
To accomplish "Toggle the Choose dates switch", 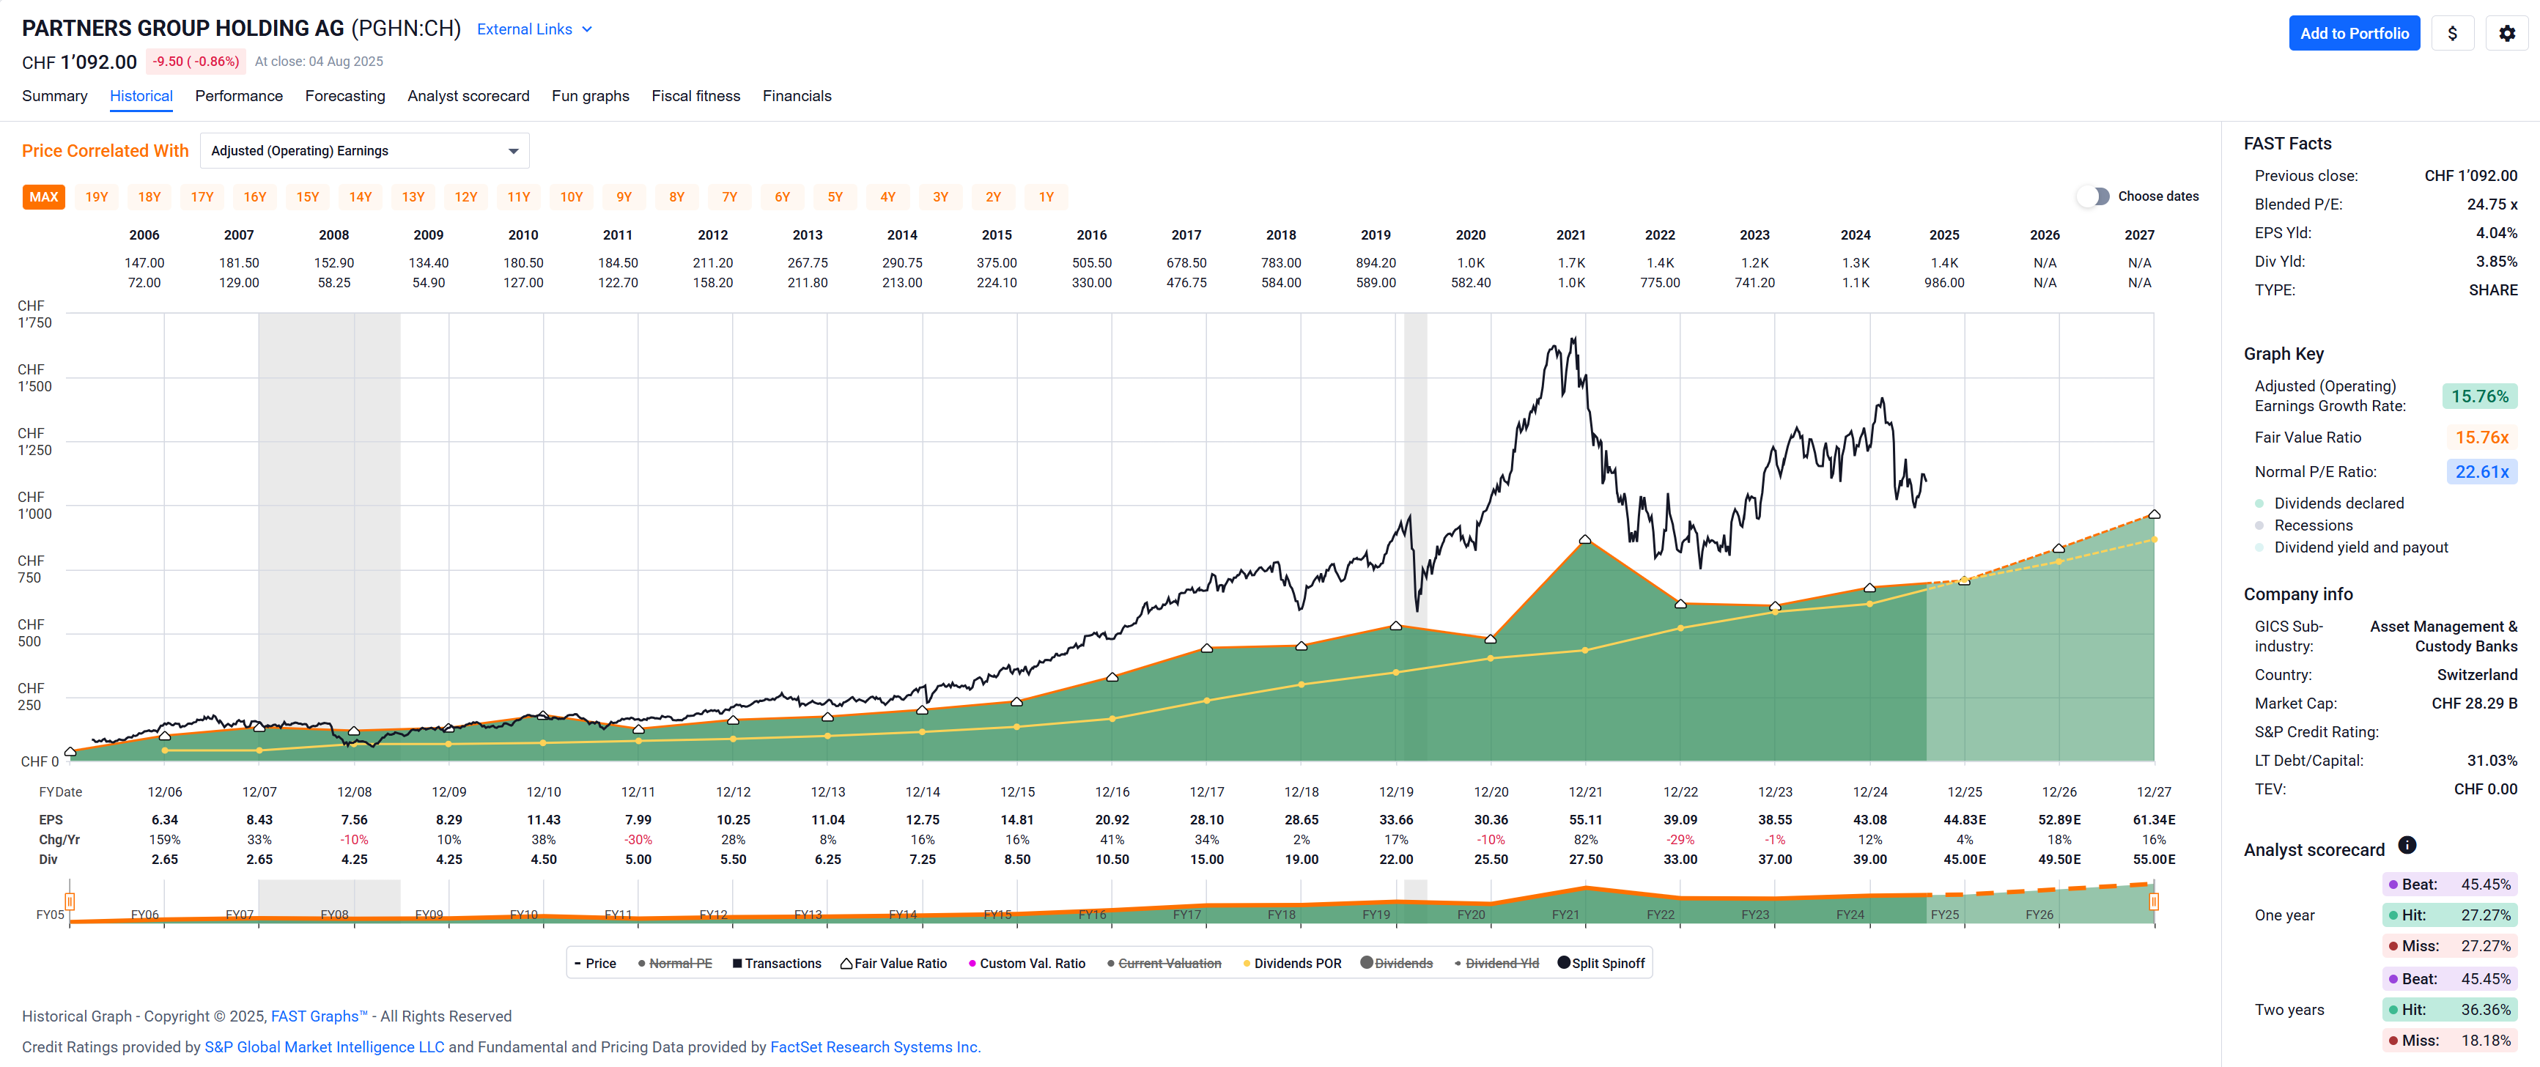I will click(x=2093, y=196).
